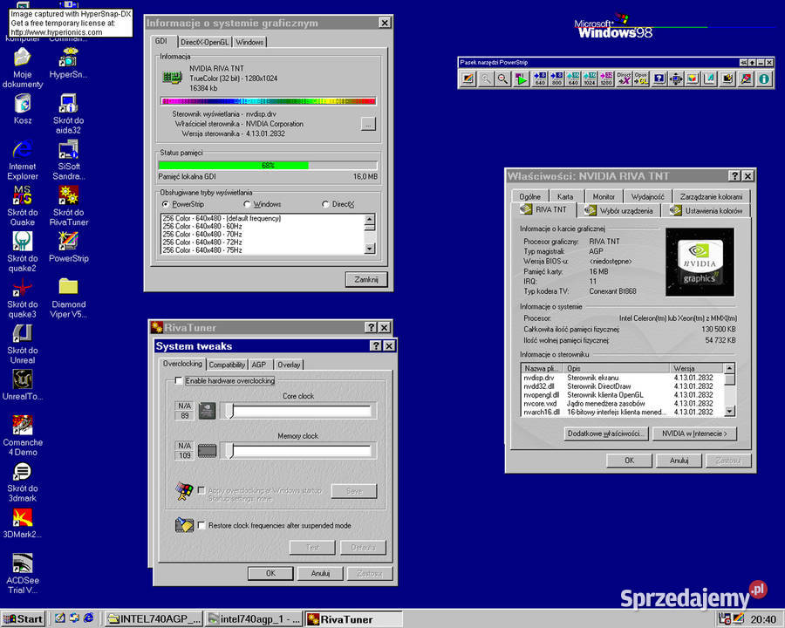Click the down arrow of the display modes list
The image size is (785, 628).
point(370,249)
